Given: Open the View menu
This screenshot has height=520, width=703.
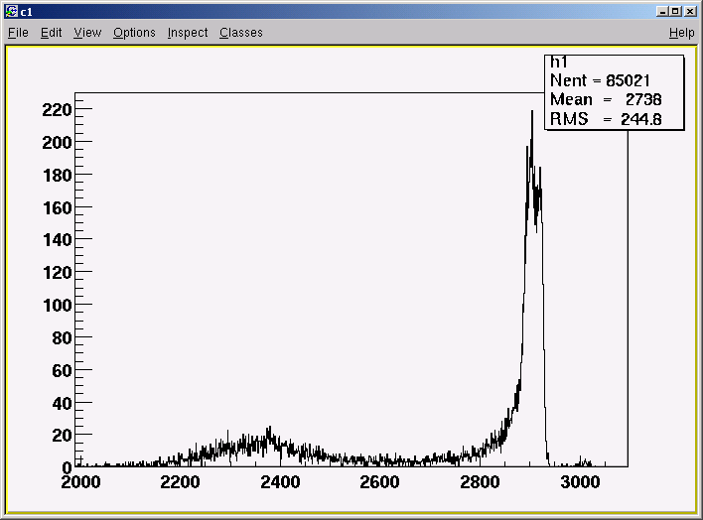Looking at the screenshot, I should (87, 33).
